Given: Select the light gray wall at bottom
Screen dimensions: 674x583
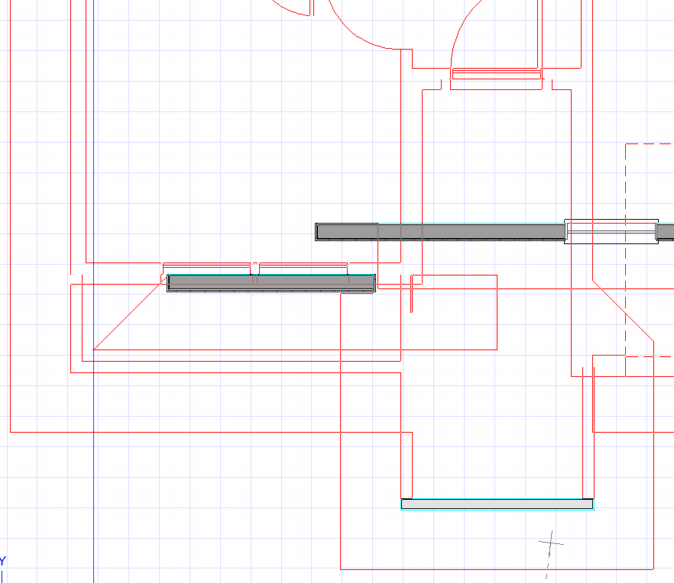Looking at the screenshot, I should [x=497, y=504].
